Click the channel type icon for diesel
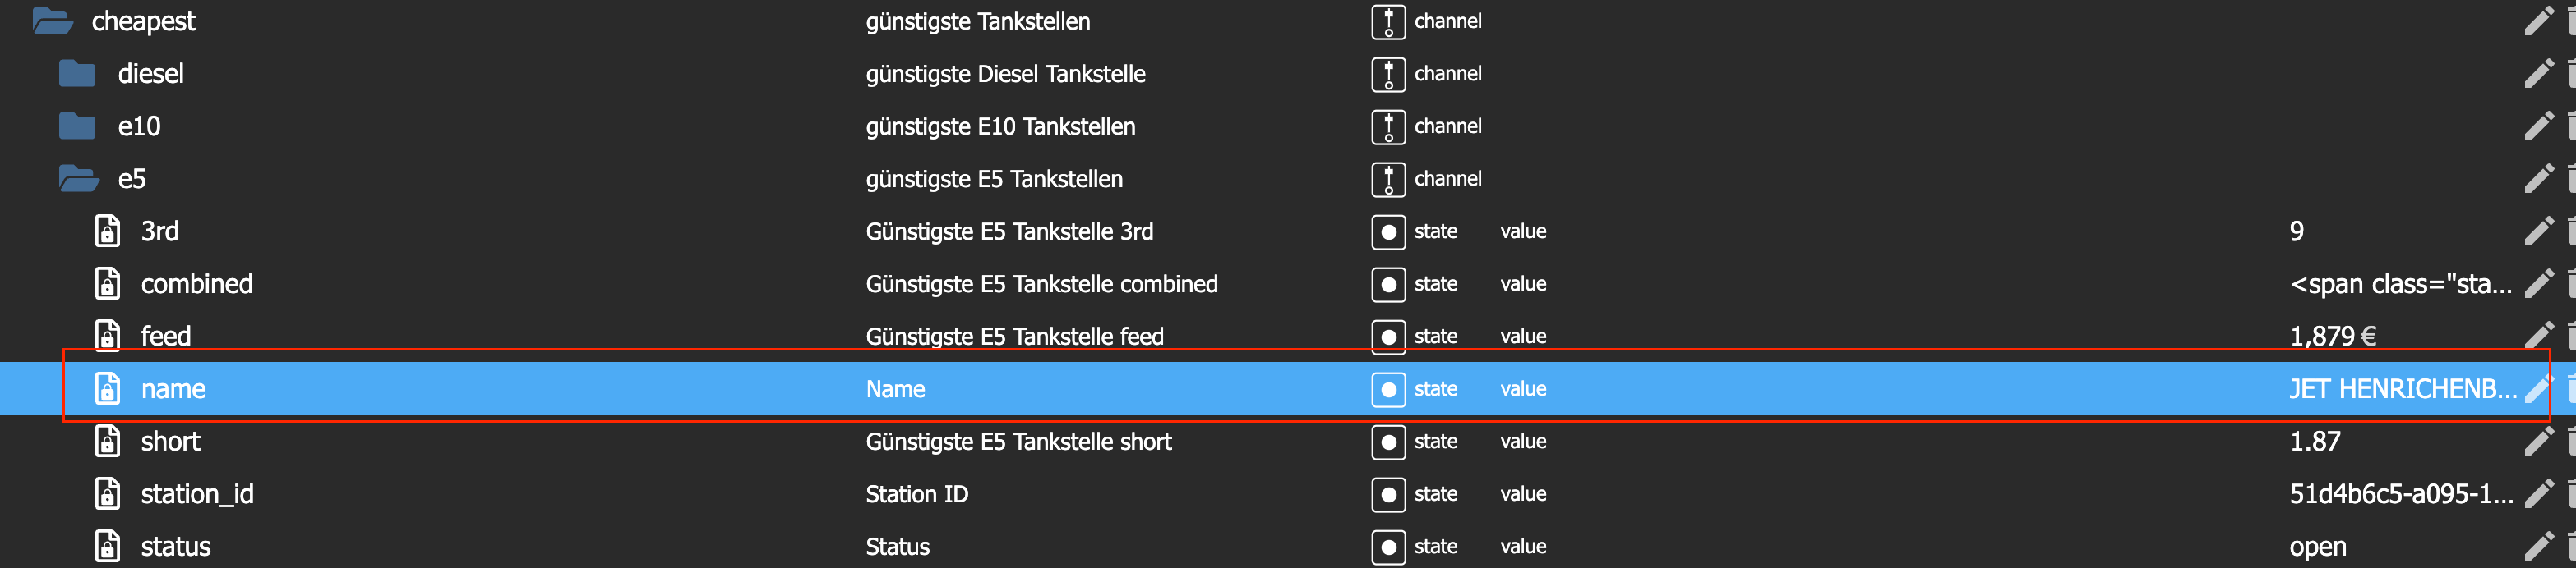This screenshot has height=568, width=2576. click(x=1388, y=74)
